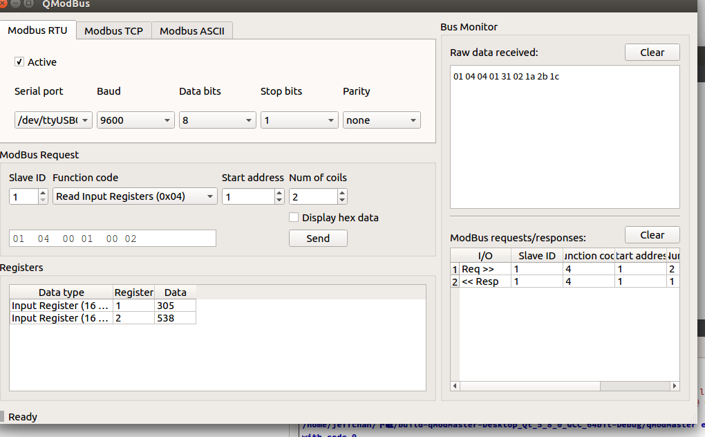Click the Num of coils input field

pyautogui.click(x=313, y=196)
